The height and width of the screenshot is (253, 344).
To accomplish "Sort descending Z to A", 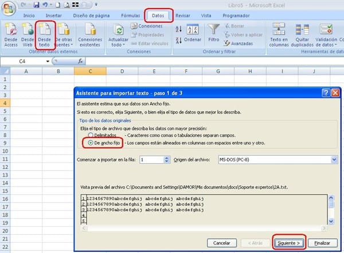I will coord(178,40).
